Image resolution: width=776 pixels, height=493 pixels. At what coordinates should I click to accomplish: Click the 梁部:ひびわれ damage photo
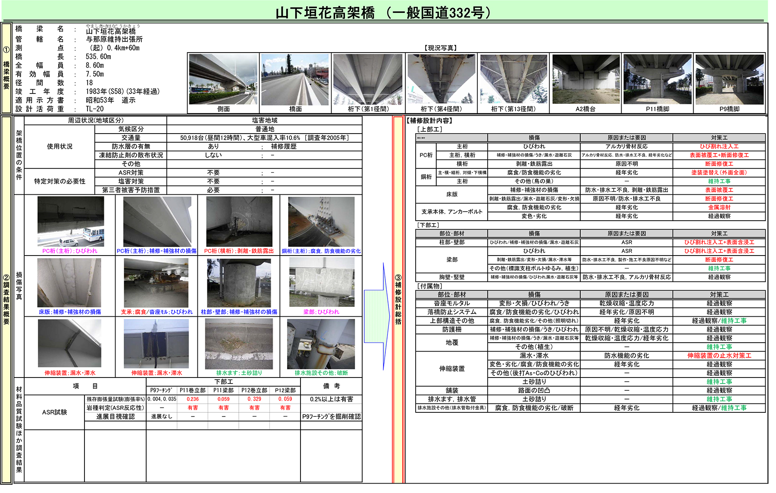(x=321, y=282)
